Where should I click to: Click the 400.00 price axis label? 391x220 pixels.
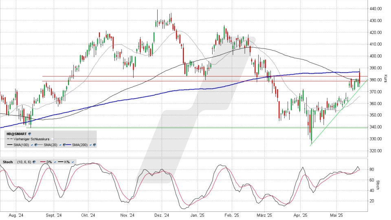pyautogui.click(x=376, y=56)
